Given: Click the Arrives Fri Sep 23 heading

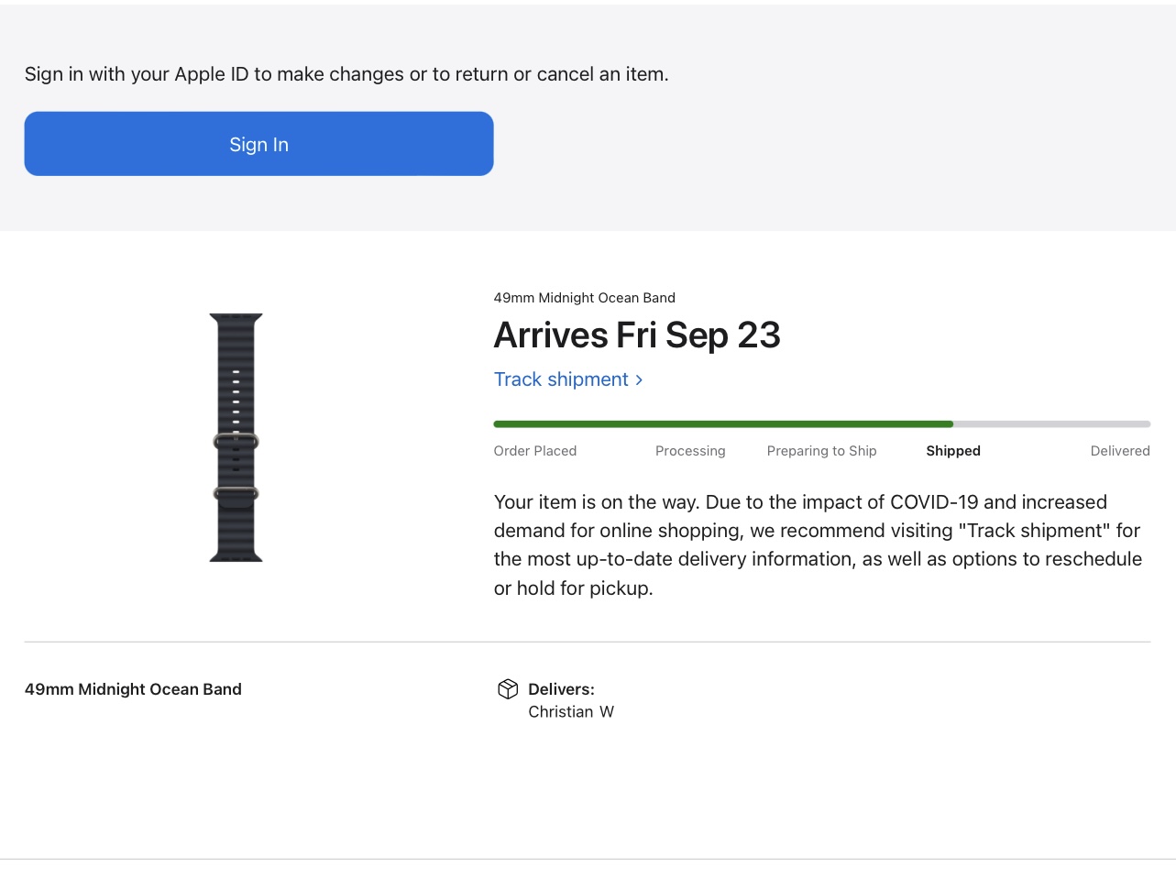Looking at the screenshot, I should (637, 335).
